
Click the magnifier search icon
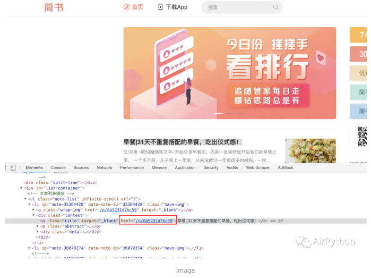(275, 7)
